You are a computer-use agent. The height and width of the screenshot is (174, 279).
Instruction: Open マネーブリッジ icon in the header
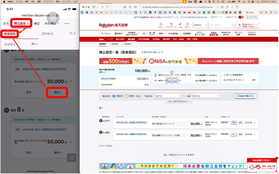coord(171,25)
